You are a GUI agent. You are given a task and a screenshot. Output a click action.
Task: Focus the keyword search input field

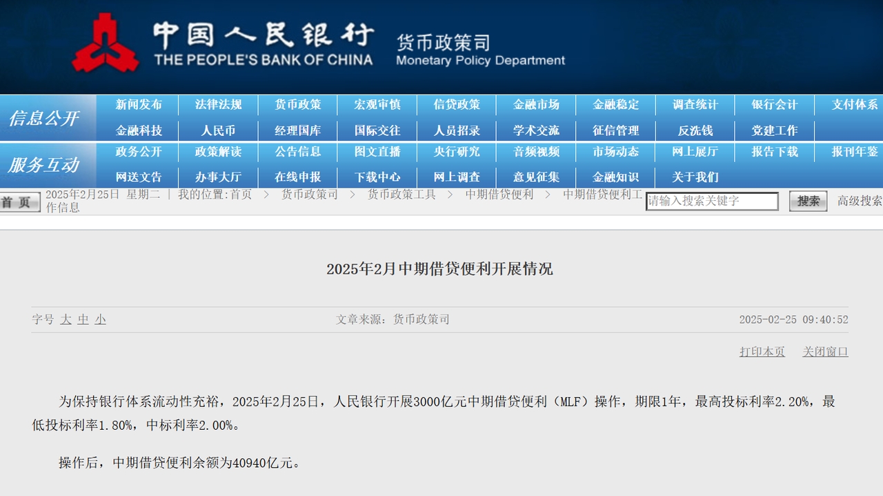(x=711, y=201)
